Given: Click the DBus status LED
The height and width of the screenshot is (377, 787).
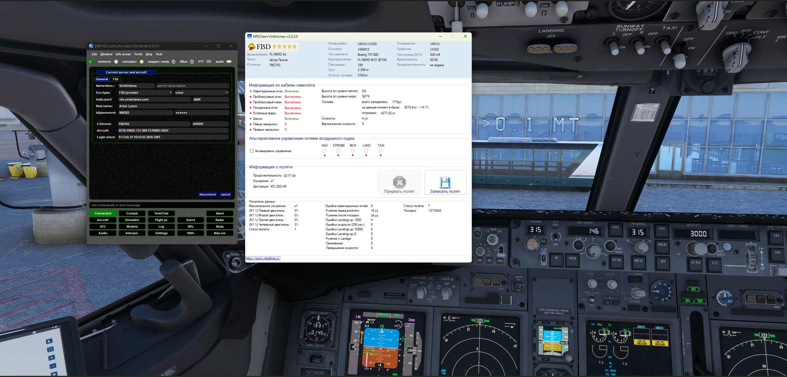Looking at the screenshot, I should coord(192,62).
